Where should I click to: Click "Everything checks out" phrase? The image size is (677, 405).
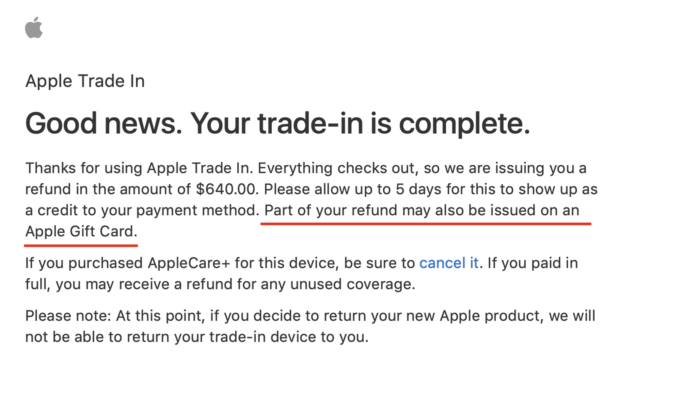[338, 168]
